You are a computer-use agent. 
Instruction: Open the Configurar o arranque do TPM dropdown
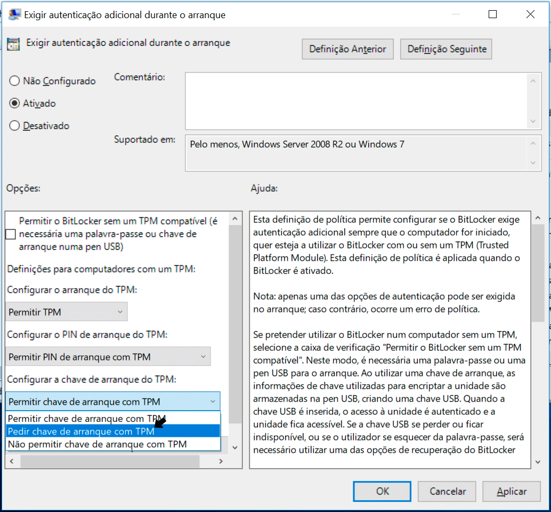67,312
